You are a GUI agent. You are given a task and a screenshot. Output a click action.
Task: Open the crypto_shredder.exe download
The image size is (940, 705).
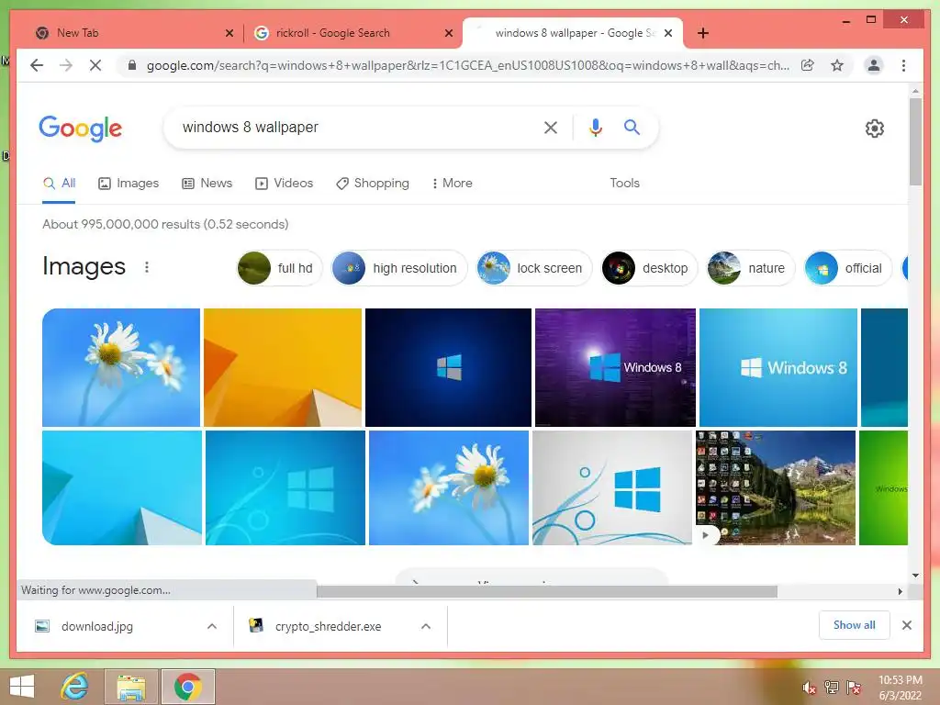click(x=328, y=626)
